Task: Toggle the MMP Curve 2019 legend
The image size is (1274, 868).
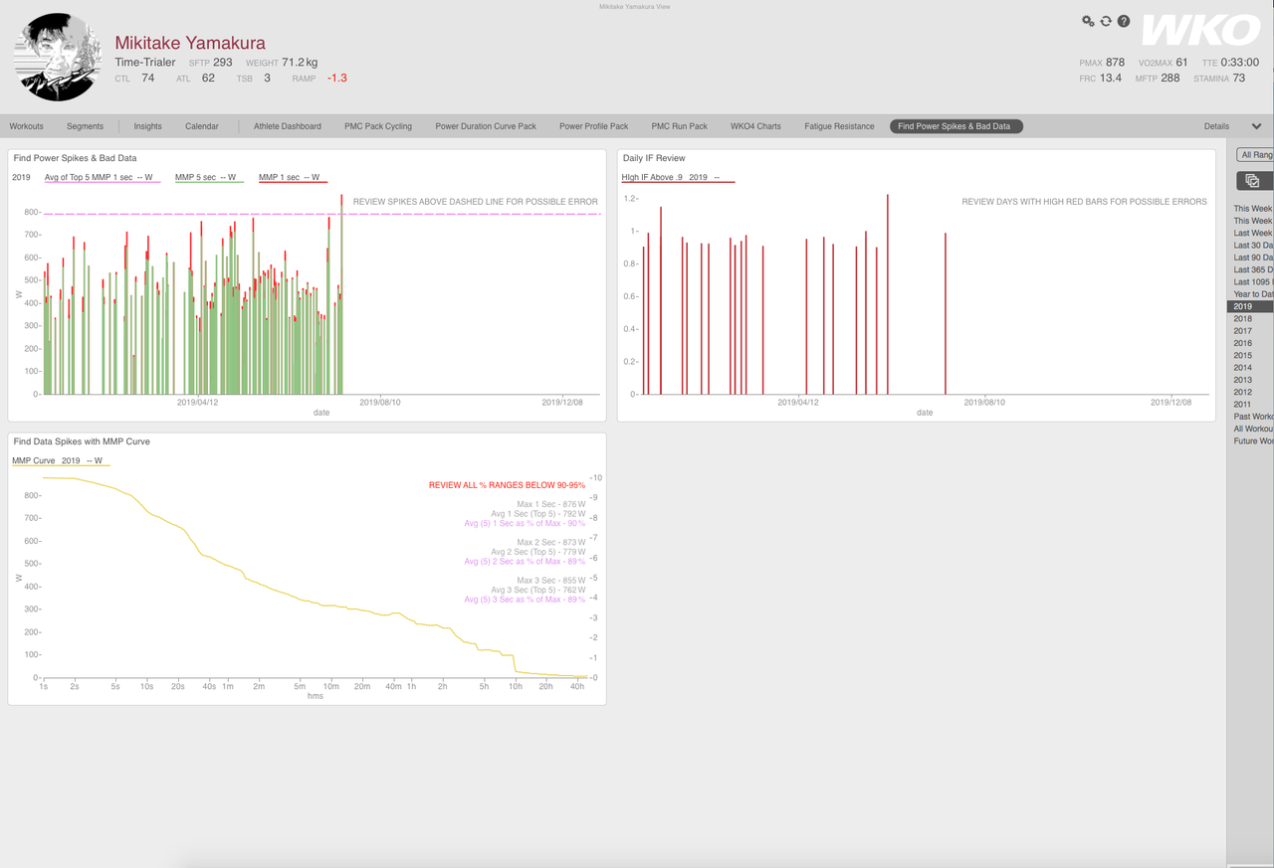Action: [61, 461]
